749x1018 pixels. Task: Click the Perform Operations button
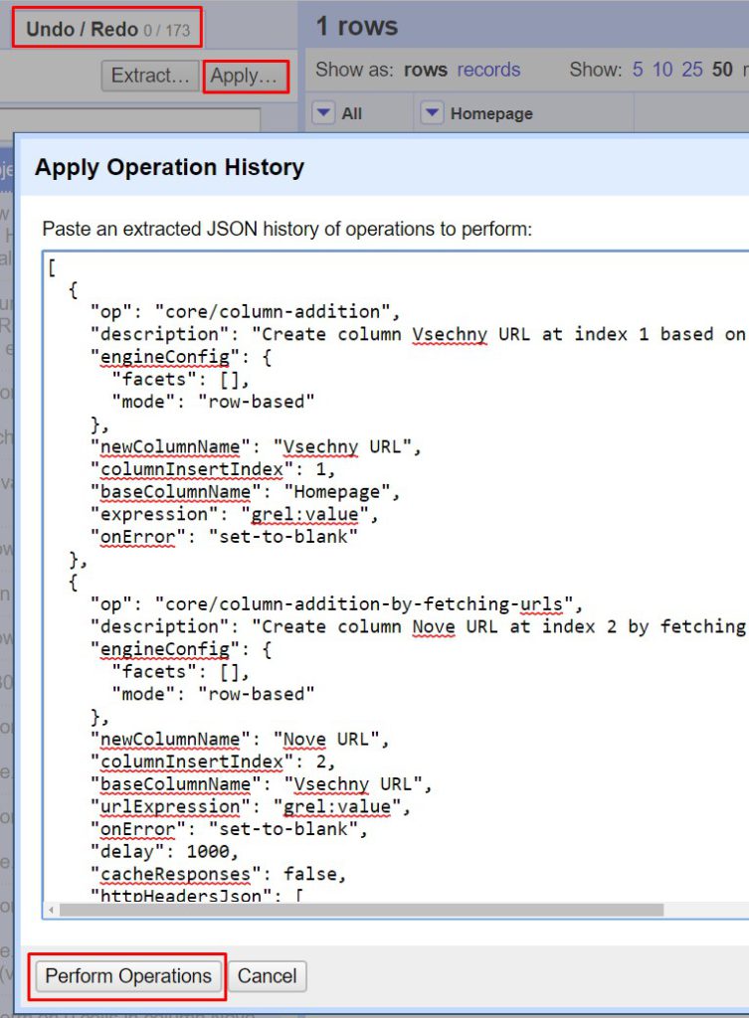click(128, 976)
